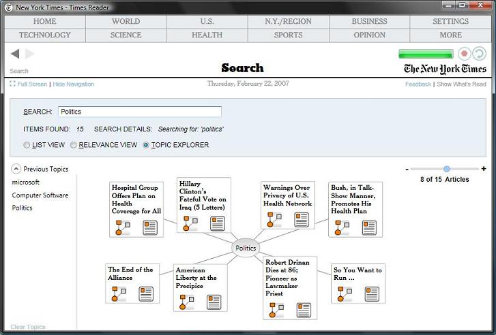Open topic explorer icon on Hospital Group card
This screenshot has width=496, height=335.
coord(123,227)
